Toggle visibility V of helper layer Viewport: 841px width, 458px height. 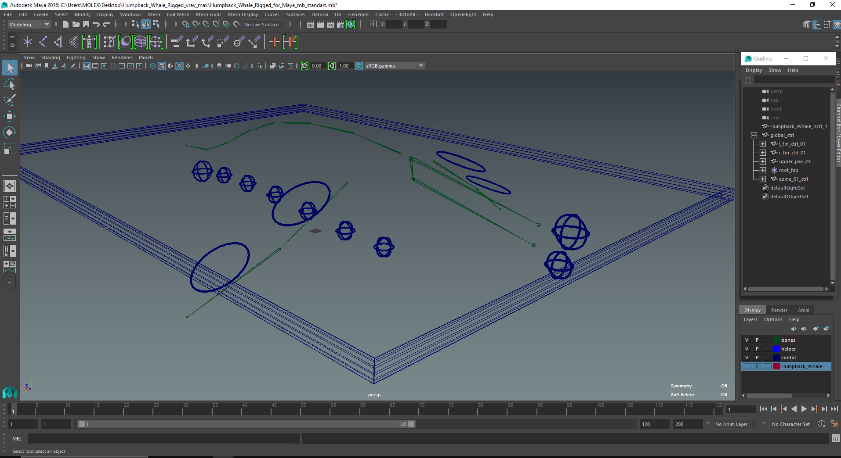coord(747,349)
